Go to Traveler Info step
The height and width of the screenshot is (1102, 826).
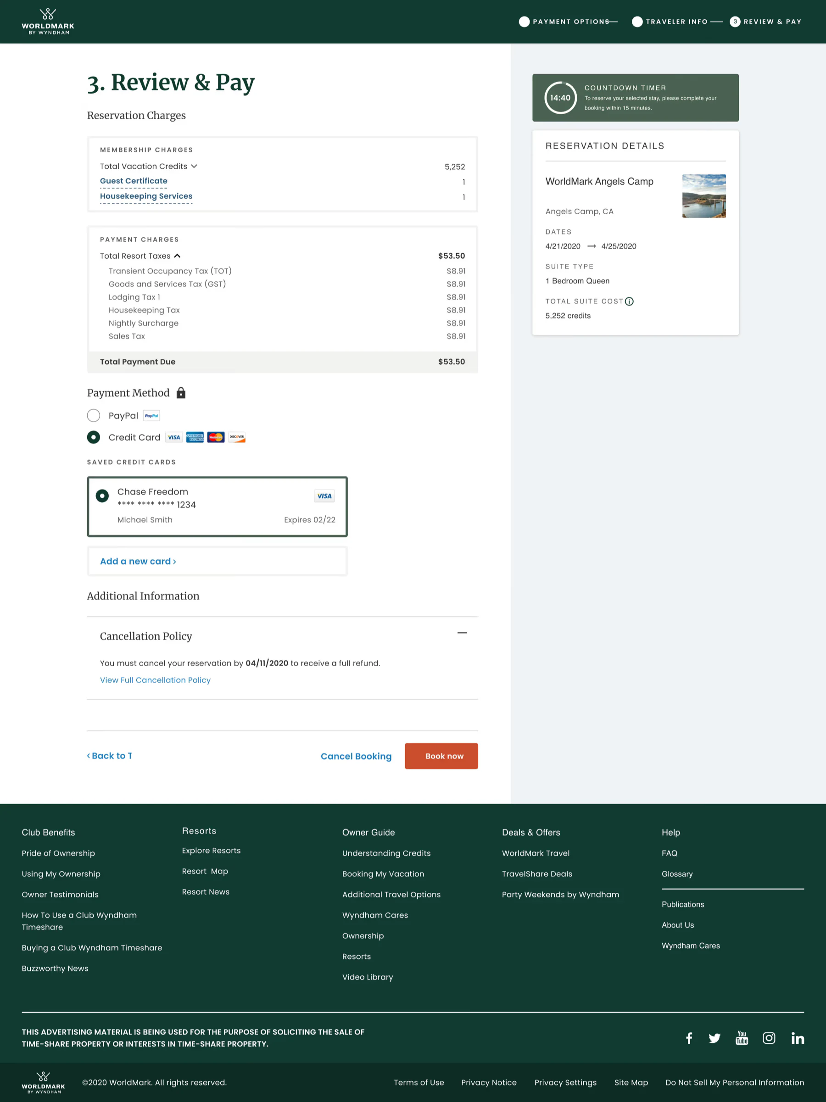tap(670, 22)
